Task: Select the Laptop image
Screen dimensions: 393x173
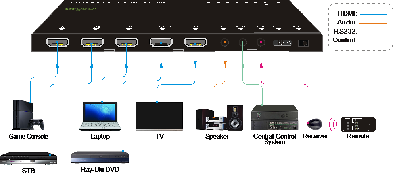Action: click(x=98, y=115)
